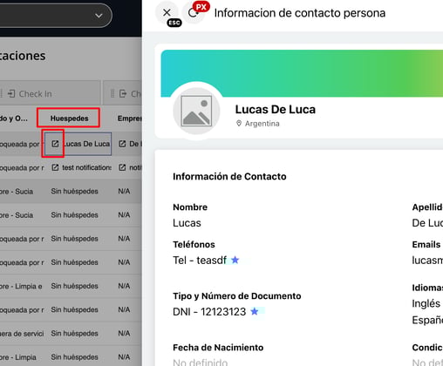Select the Lucas De Luca guest cell
443x366 pixels.
78,144
